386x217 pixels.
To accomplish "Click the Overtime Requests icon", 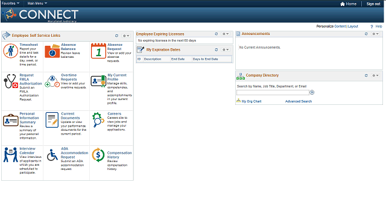I will 52,81.
